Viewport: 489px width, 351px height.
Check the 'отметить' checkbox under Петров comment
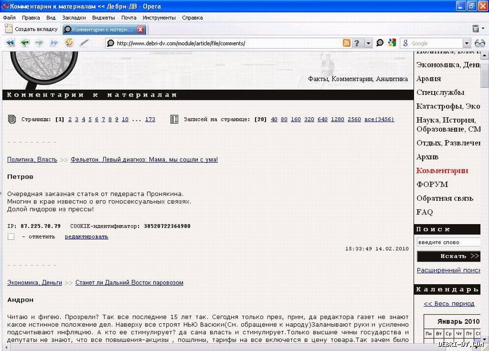point(11,237)
